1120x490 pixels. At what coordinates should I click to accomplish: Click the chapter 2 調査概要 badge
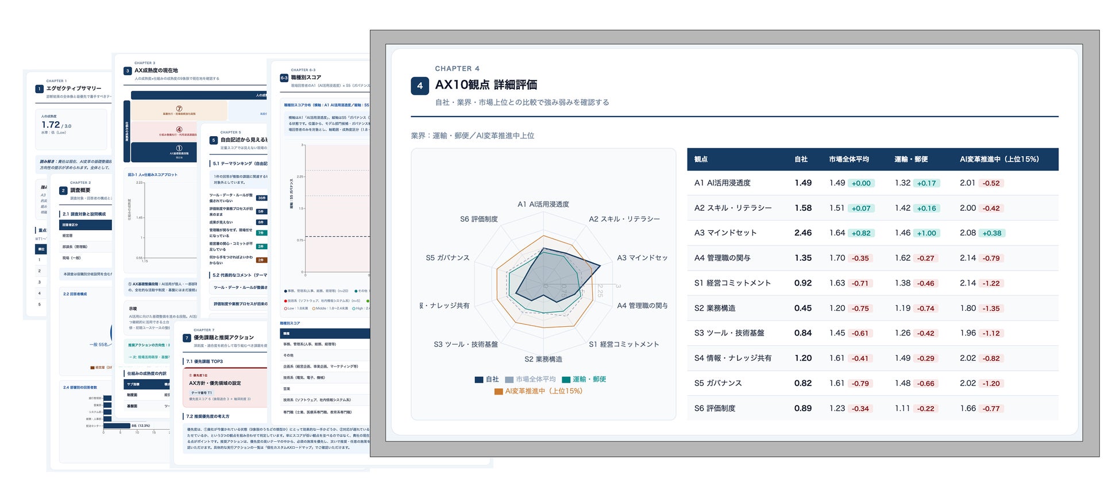click(63, 190)
